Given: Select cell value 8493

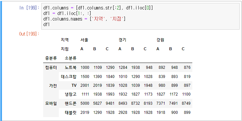Looking at the screenshot, I should [x=123, y=103].
